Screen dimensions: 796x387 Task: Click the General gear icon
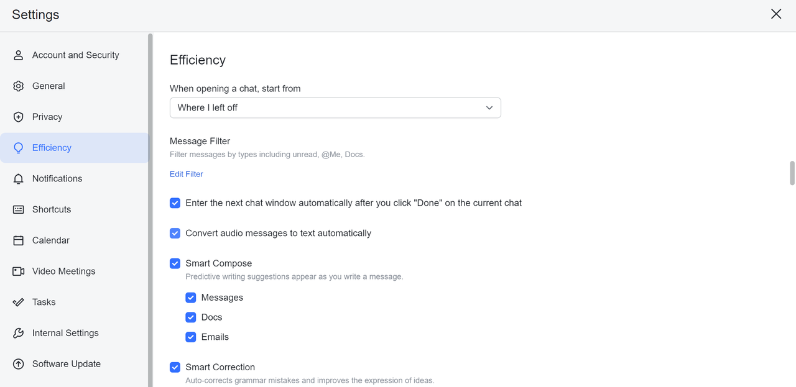click(x=19, y=86)
